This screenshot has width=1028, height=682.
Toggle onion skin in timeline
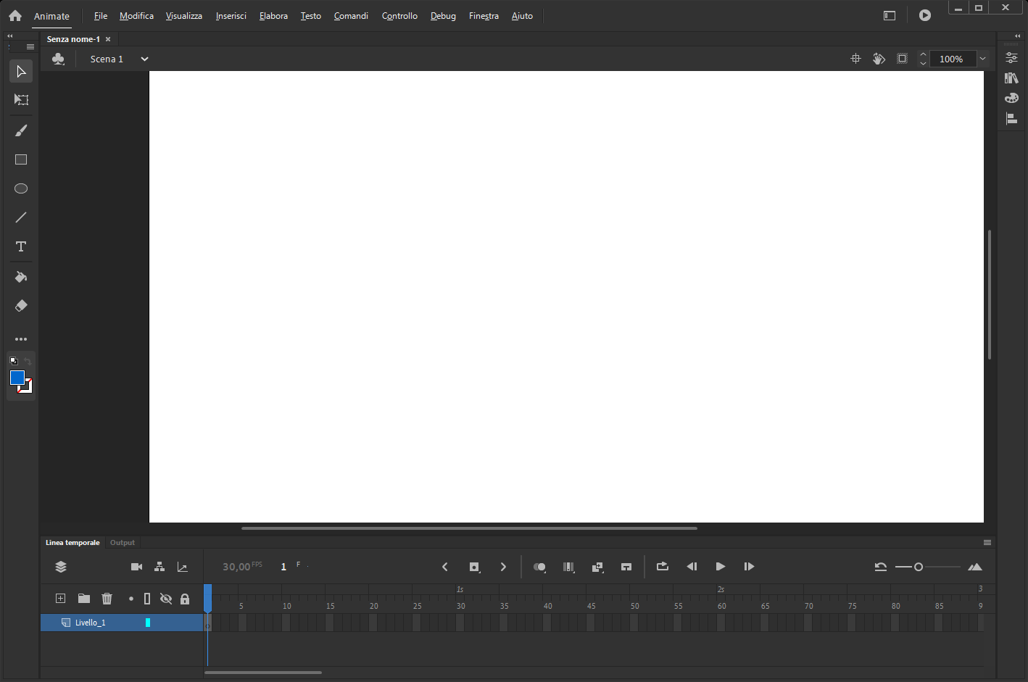[539, 567]
